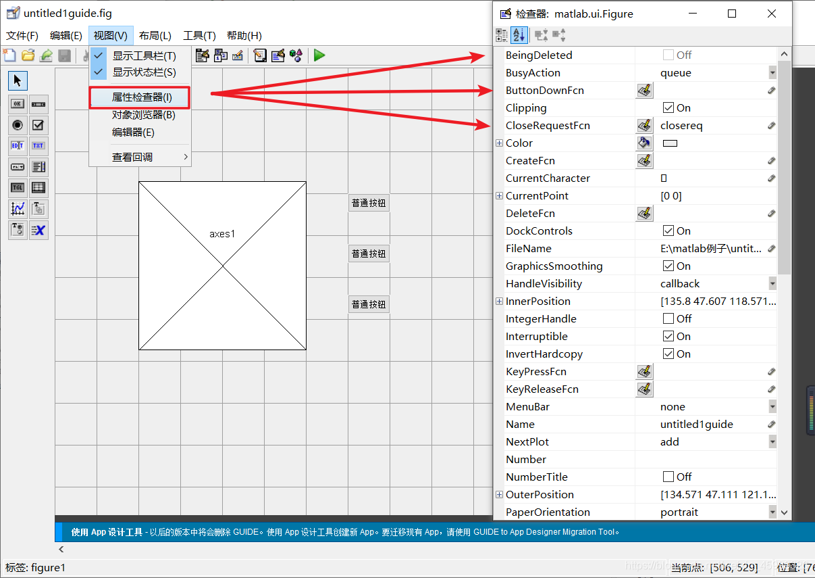Image resolution: width=815 pixels, height=578 pixels.
Task: Open the 工具(T) menu
Action: click(200, 36)
